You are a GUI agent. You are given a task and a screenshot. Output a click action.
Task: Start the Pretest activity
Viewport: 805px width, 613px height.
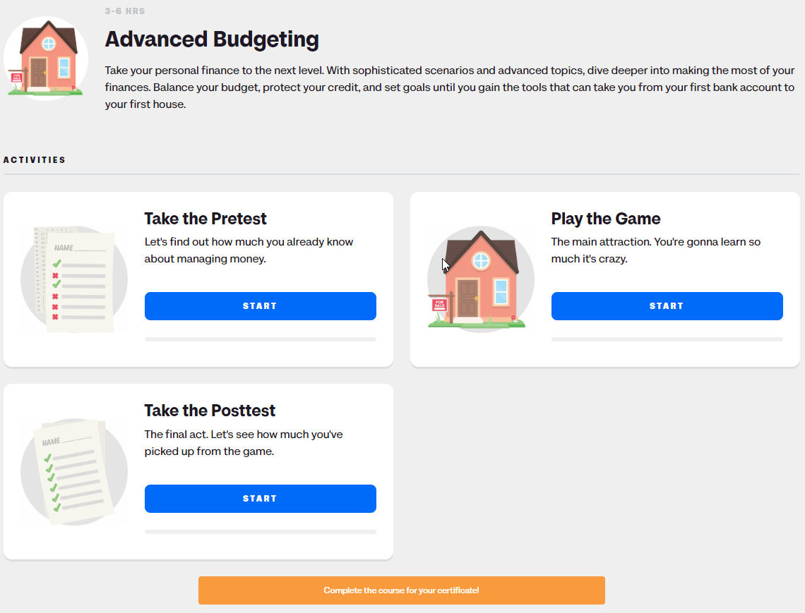[261, 306]
